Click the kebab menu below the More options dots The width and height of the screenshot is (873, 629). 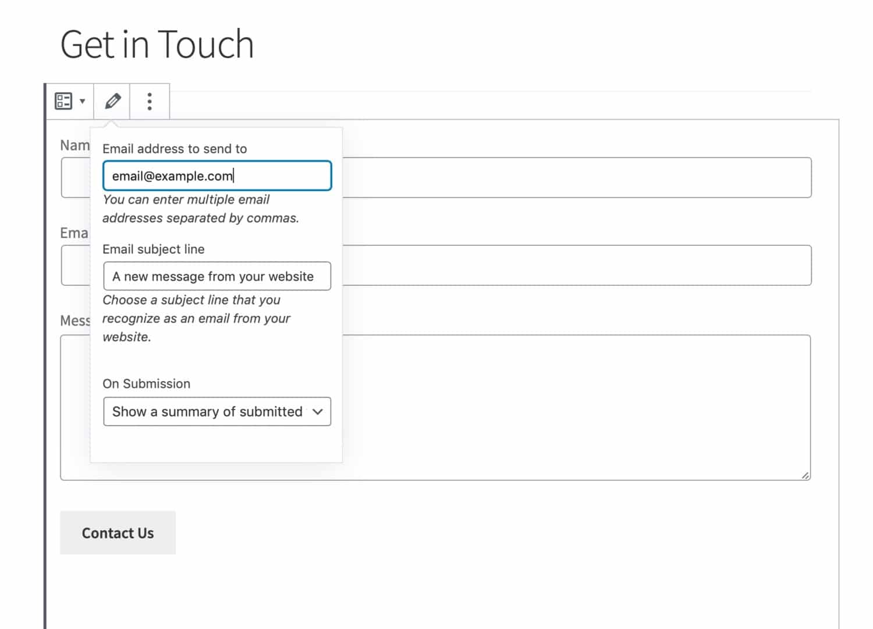pos(149,101)
